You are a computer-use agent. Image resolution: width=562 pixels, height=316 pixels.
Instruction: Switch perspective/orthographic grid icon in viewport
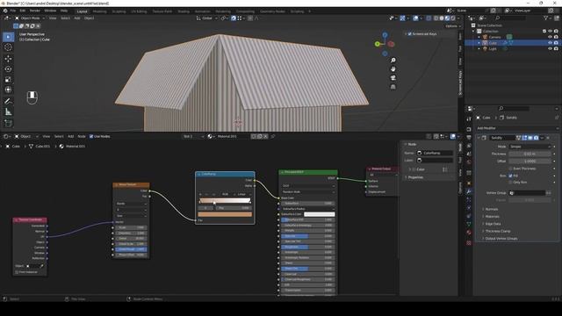tap(393, 87)
